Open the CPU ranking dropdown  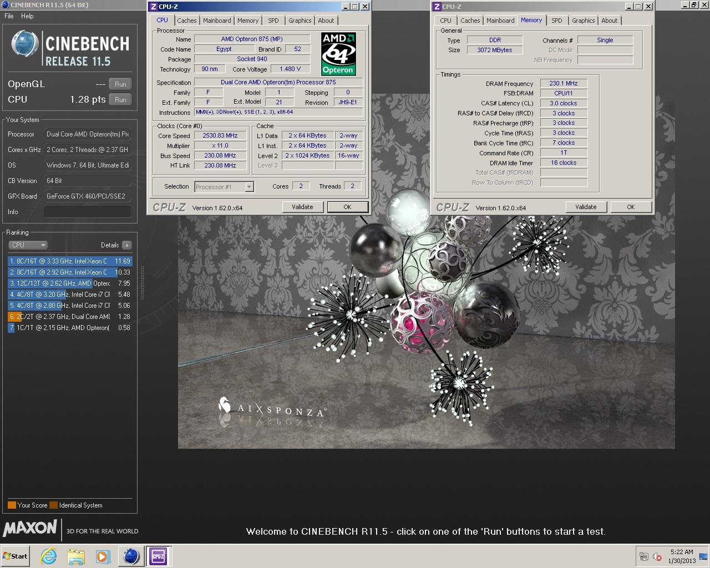(x=28, y=245)
